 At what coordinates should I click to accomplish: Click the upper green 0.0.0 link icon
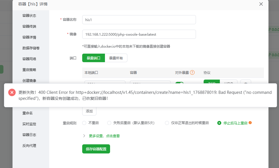tap(270, 29)
